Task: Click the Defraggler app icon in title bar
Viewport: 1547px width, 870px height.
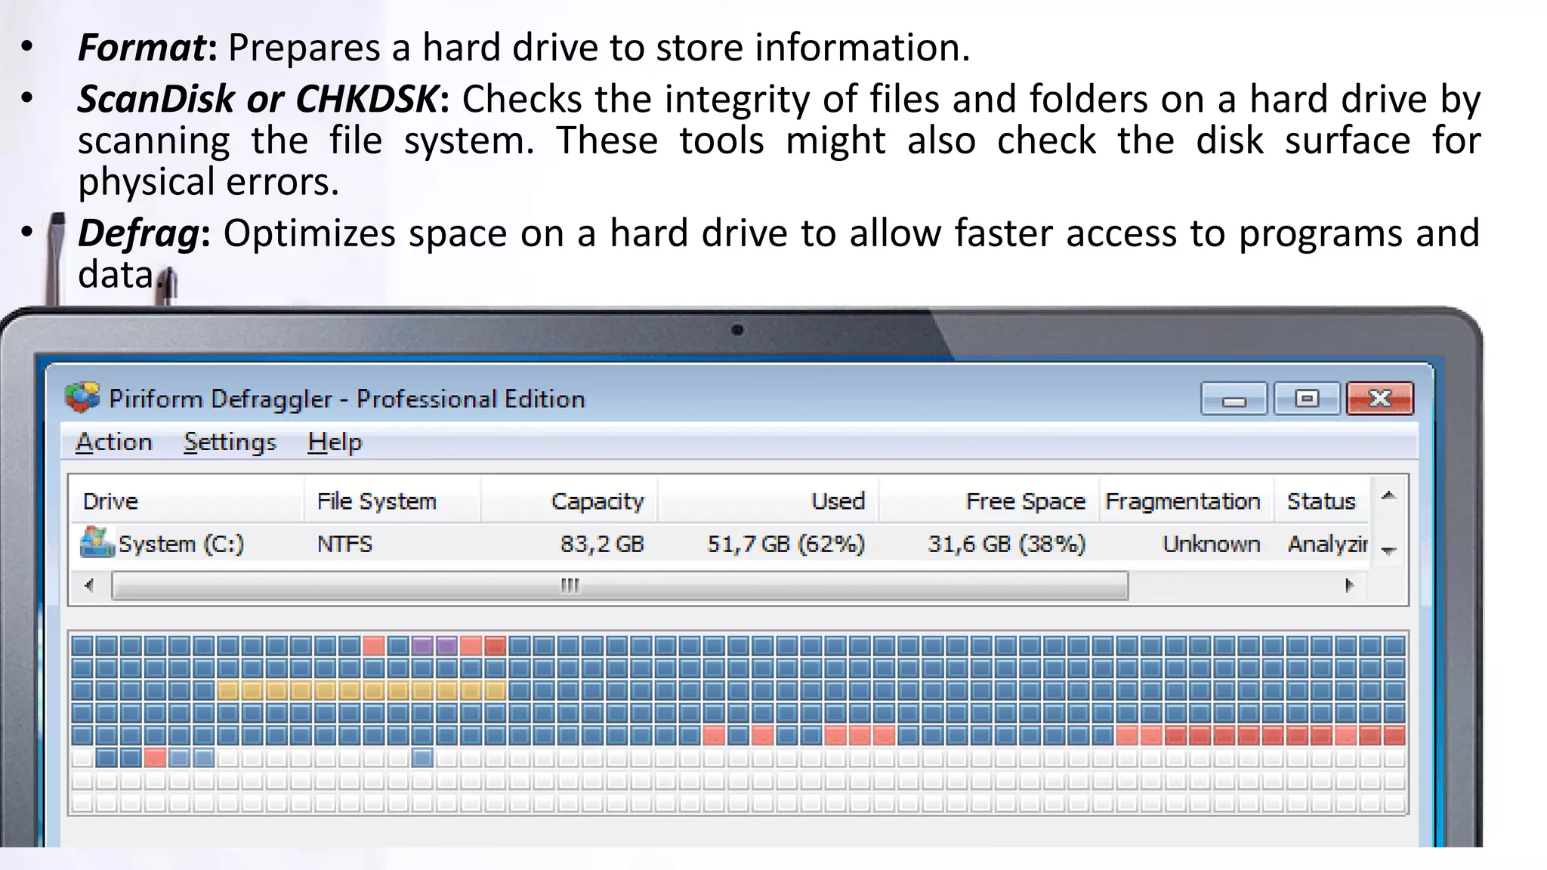Action: [x=82, y=398]
